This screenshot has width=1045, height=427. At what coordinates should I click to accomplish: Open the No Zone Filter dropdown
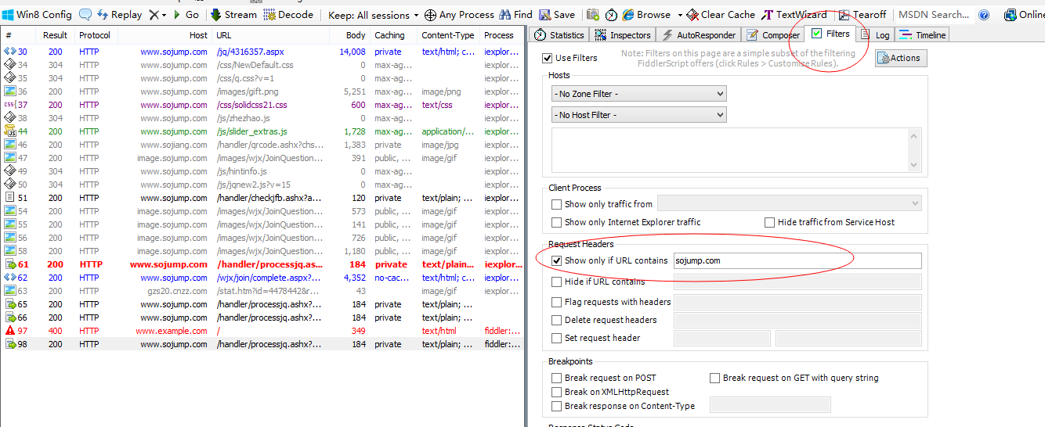tap(639, 94)
